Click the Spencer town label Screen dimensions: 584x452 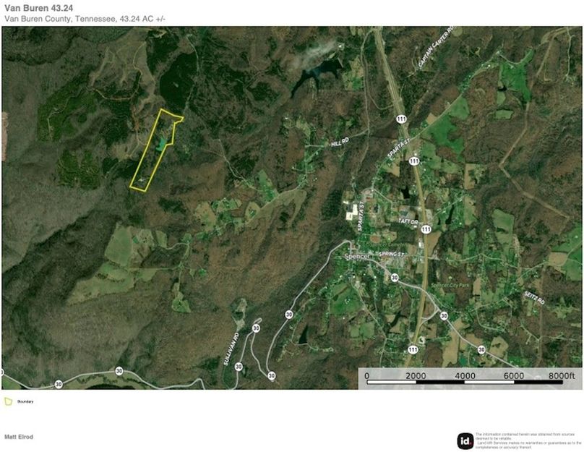[x=357, y=258]
